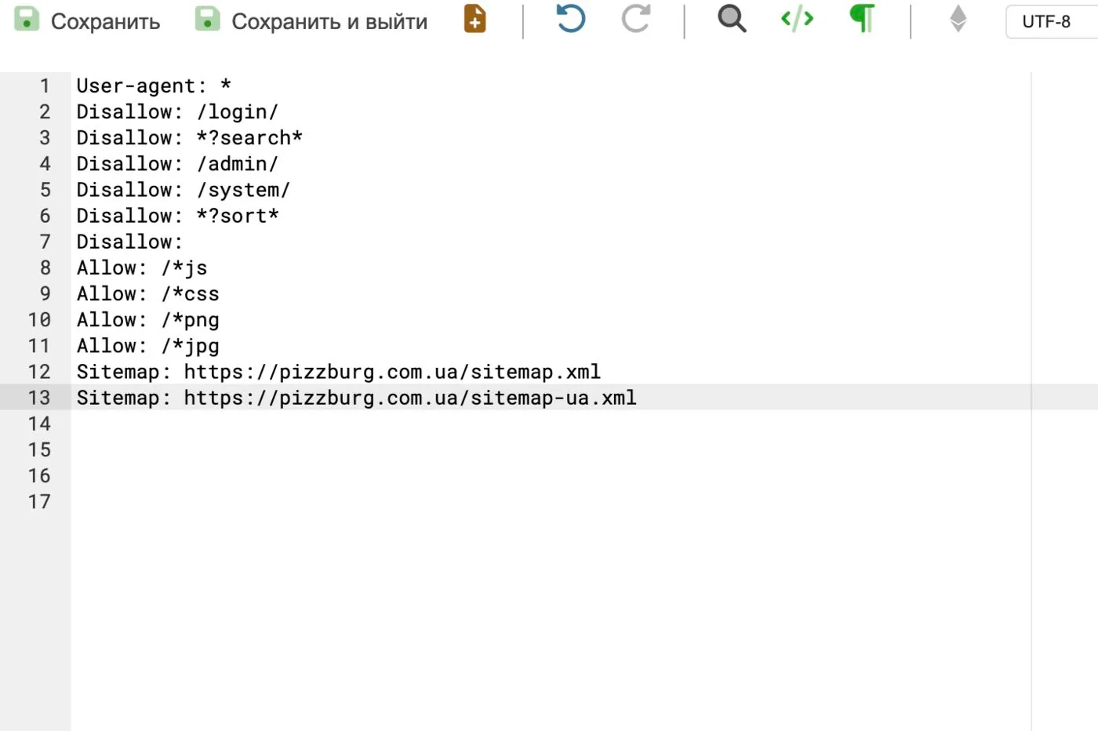Click line number 1 in gutter
The width and height of the screenshot is (1098, 731).
[x=45, y=85]
